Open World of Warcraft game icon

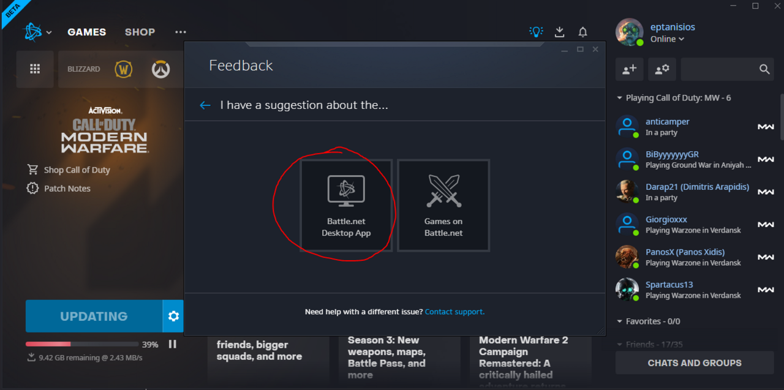123,69
